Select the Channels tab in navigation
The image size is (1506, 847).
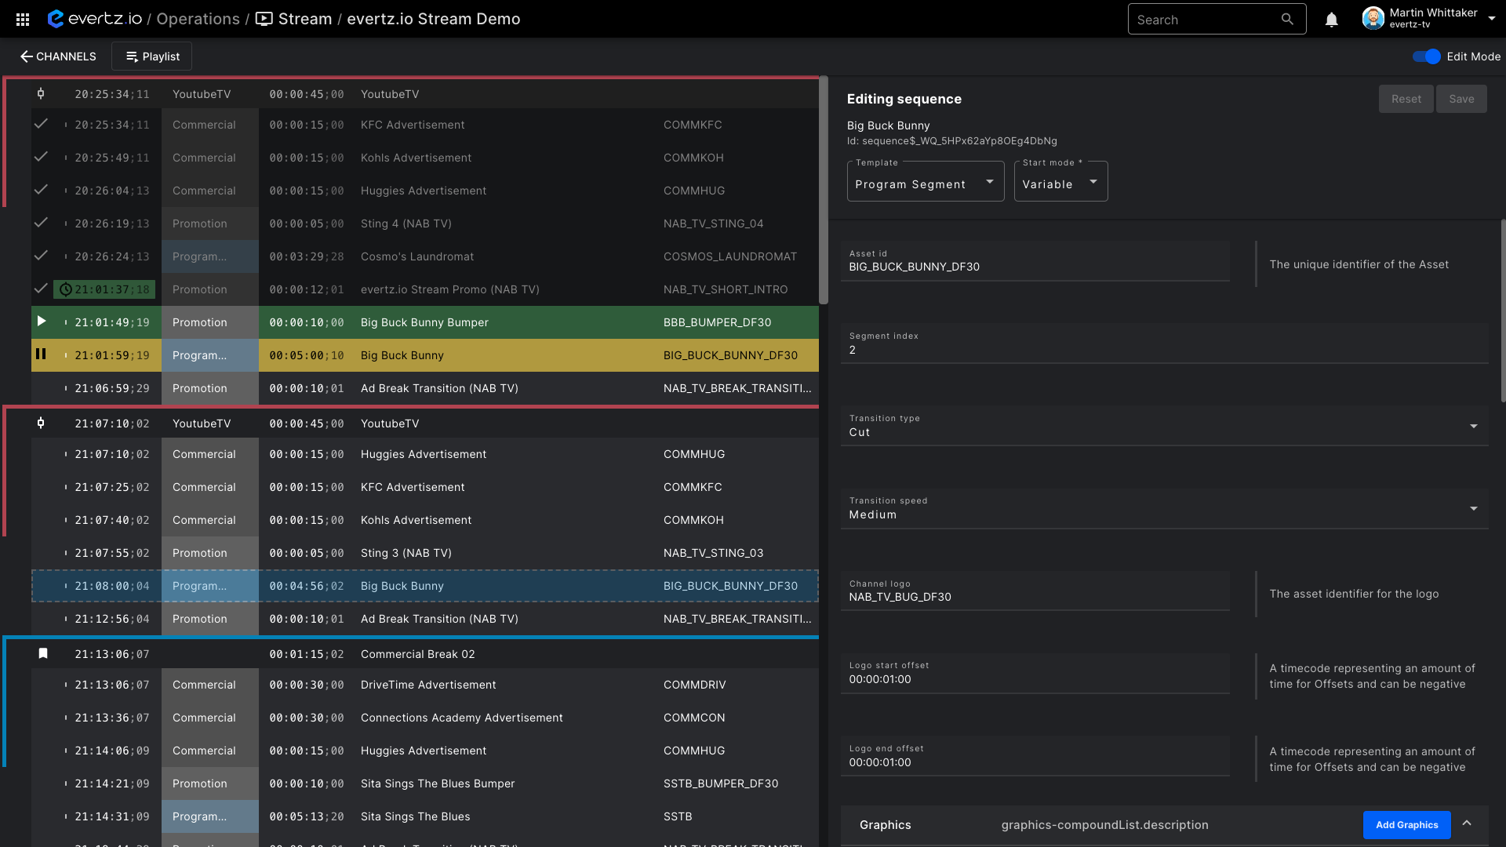[x=58, y=56]
